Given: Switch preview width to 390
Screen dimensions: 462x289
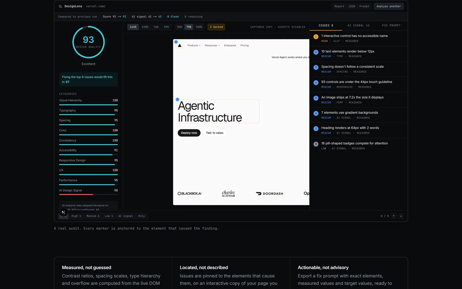Looking at the screenshot, I should coord(166,27).
